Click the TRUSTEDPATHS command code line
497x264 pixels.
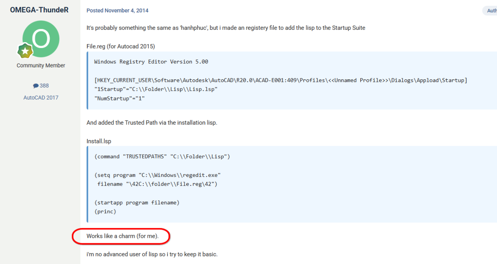click(162, 157)
